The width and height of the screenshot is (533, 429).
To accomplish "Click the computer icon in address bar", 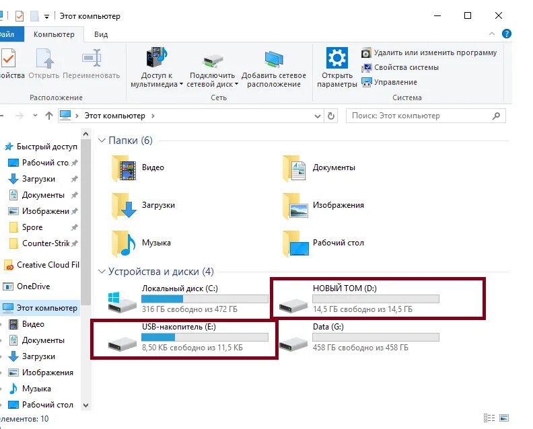I will [x=65, y=116].
